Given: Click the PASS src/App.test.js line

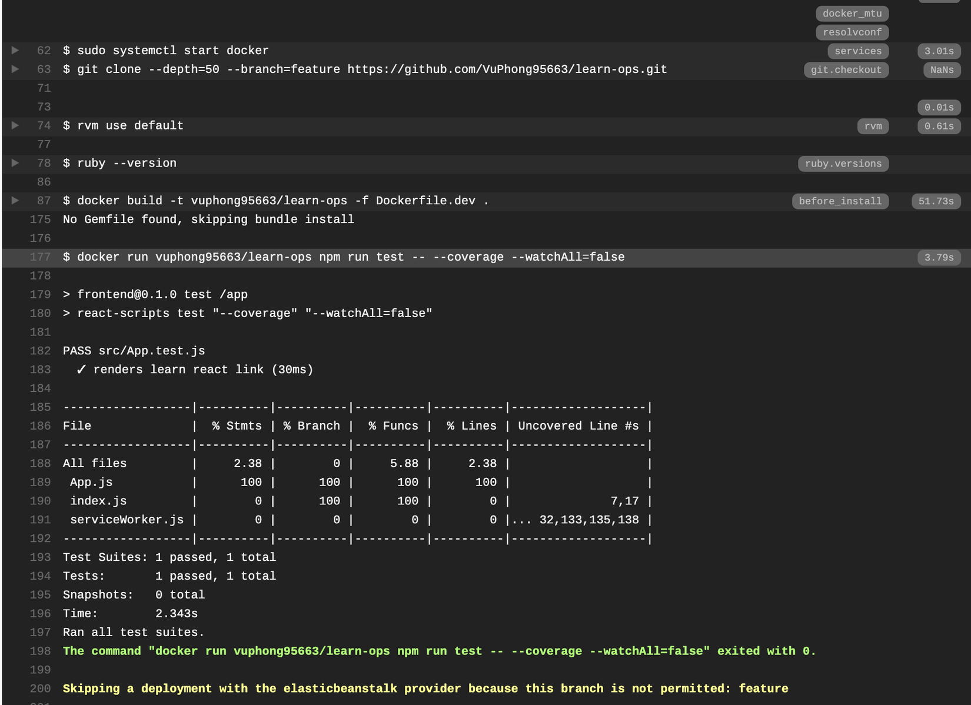Looking at the screenshot, I should (x=134, y=351).
